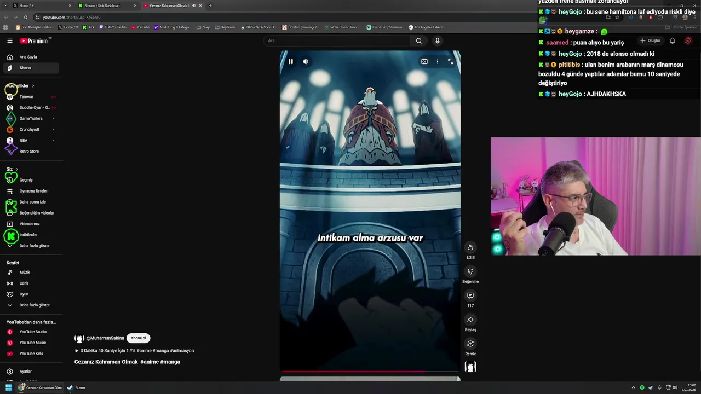Open the TEASY - Twitch bookmark
The image size is (701, 394).
coord(112,27)
